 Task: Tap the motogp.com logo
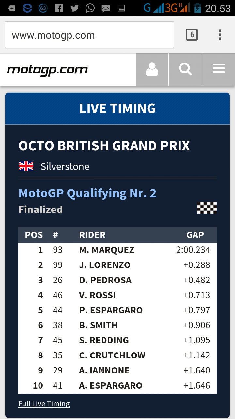(x=47, y=70)
